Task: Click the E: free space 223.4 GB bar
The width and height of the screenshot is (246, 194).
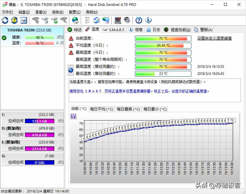Action: tap(40, 149)
